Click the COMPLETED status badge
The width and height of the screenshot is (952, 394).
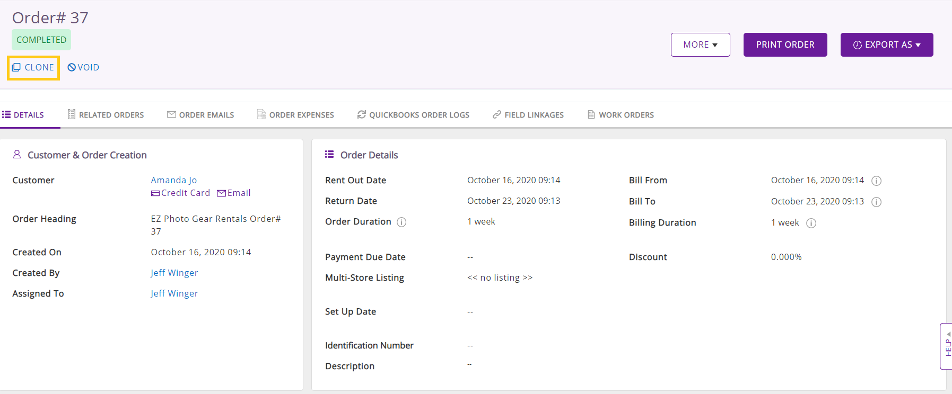pyautogui.click(x=41, y=40)
